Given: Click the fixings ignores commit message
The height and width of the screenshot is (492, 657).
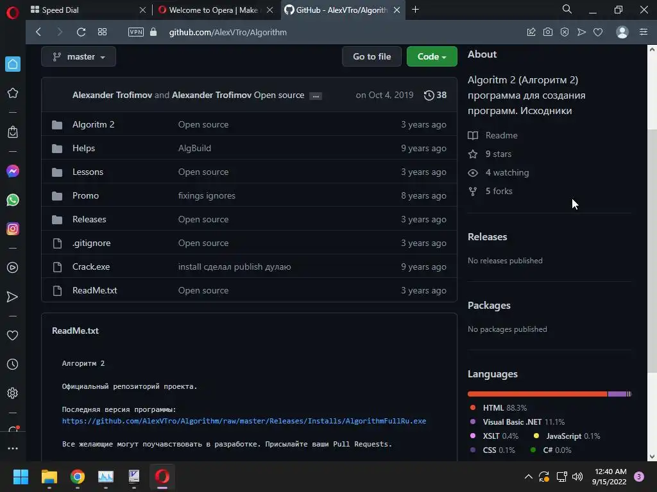Looking at the screenshot, I should point(207,195).
